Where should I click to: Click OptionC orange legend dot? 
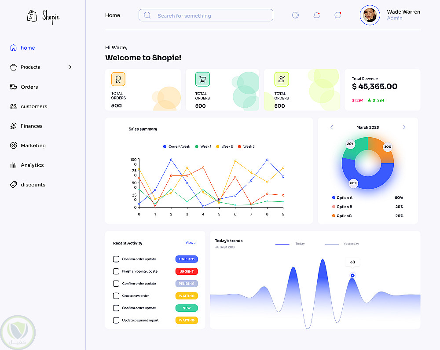click(x=334, y=215)
